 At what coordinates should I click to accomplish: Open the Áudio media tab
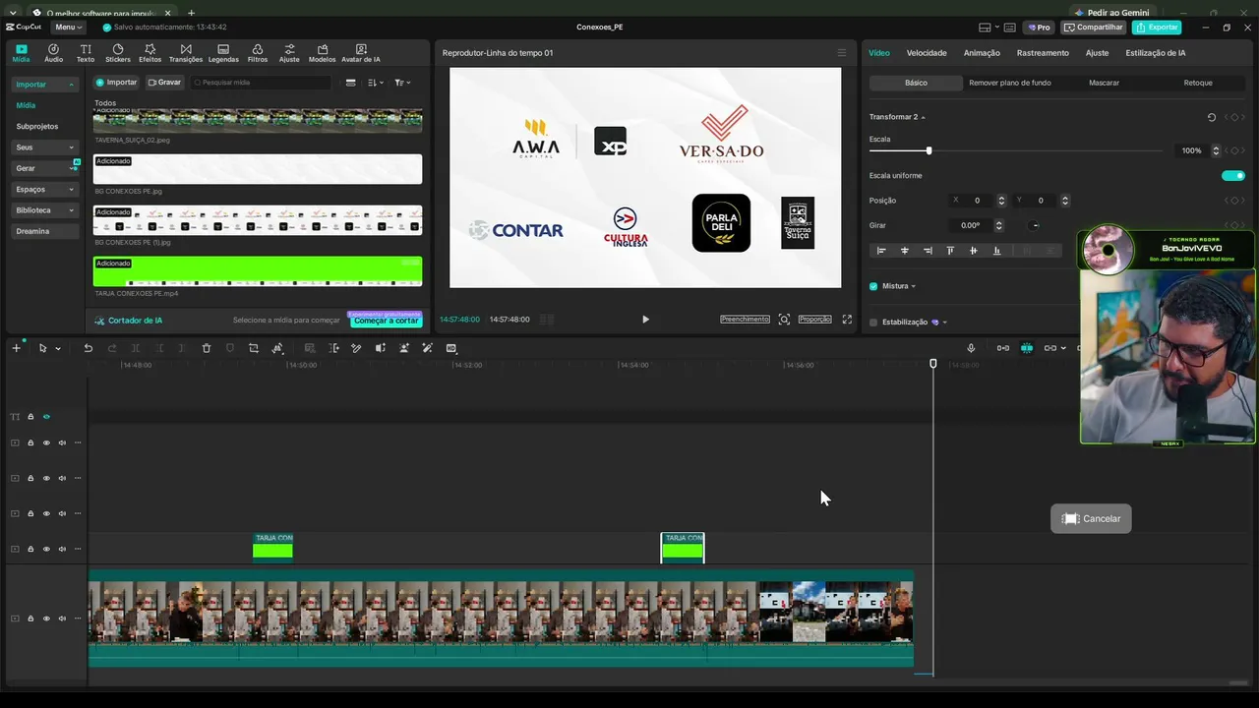point(53,53)
